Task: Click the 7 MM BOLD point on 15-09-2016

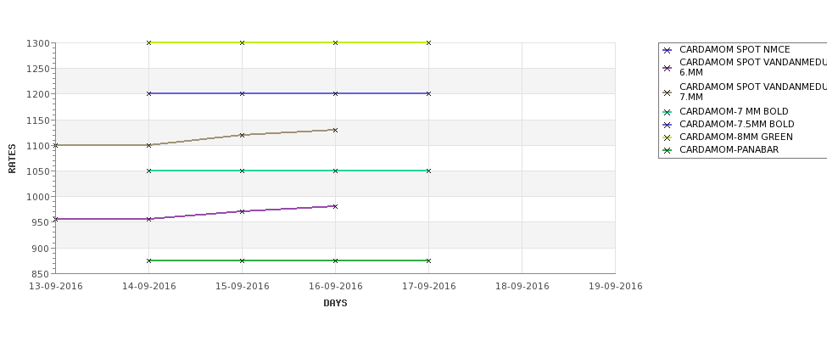Action: tap(242, 171)
